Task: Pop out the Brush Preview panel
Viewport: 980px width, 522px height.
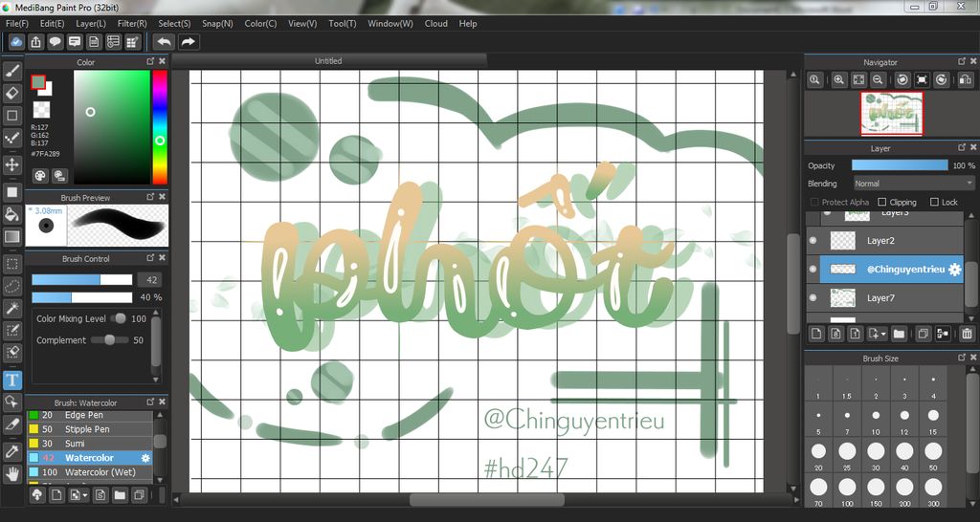Action: pyautogui.click(x=150, y=197)
